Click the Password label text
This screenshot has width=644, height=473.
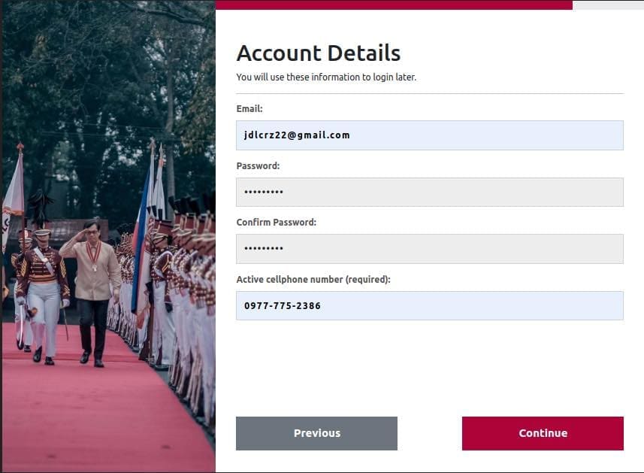click(258, 166)
